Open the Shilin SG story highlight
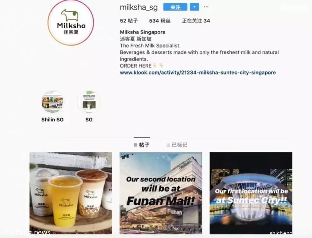This screenshot has height=238, width=312. [x=53, y=102]
